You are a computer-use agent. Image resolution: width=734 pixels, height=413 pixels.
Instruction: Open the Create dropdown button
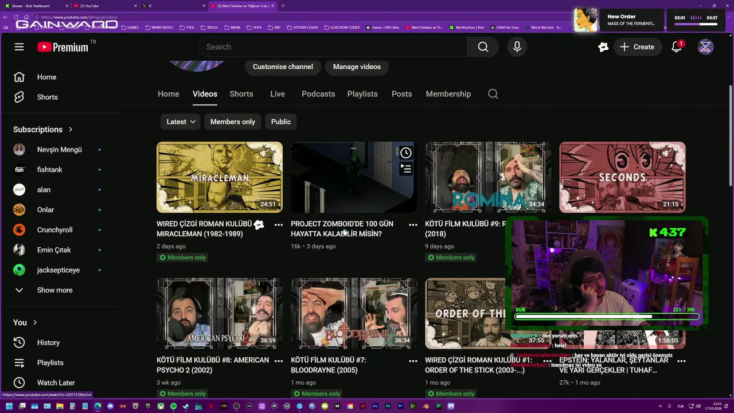pyautogui.click(x=637, y=47)
